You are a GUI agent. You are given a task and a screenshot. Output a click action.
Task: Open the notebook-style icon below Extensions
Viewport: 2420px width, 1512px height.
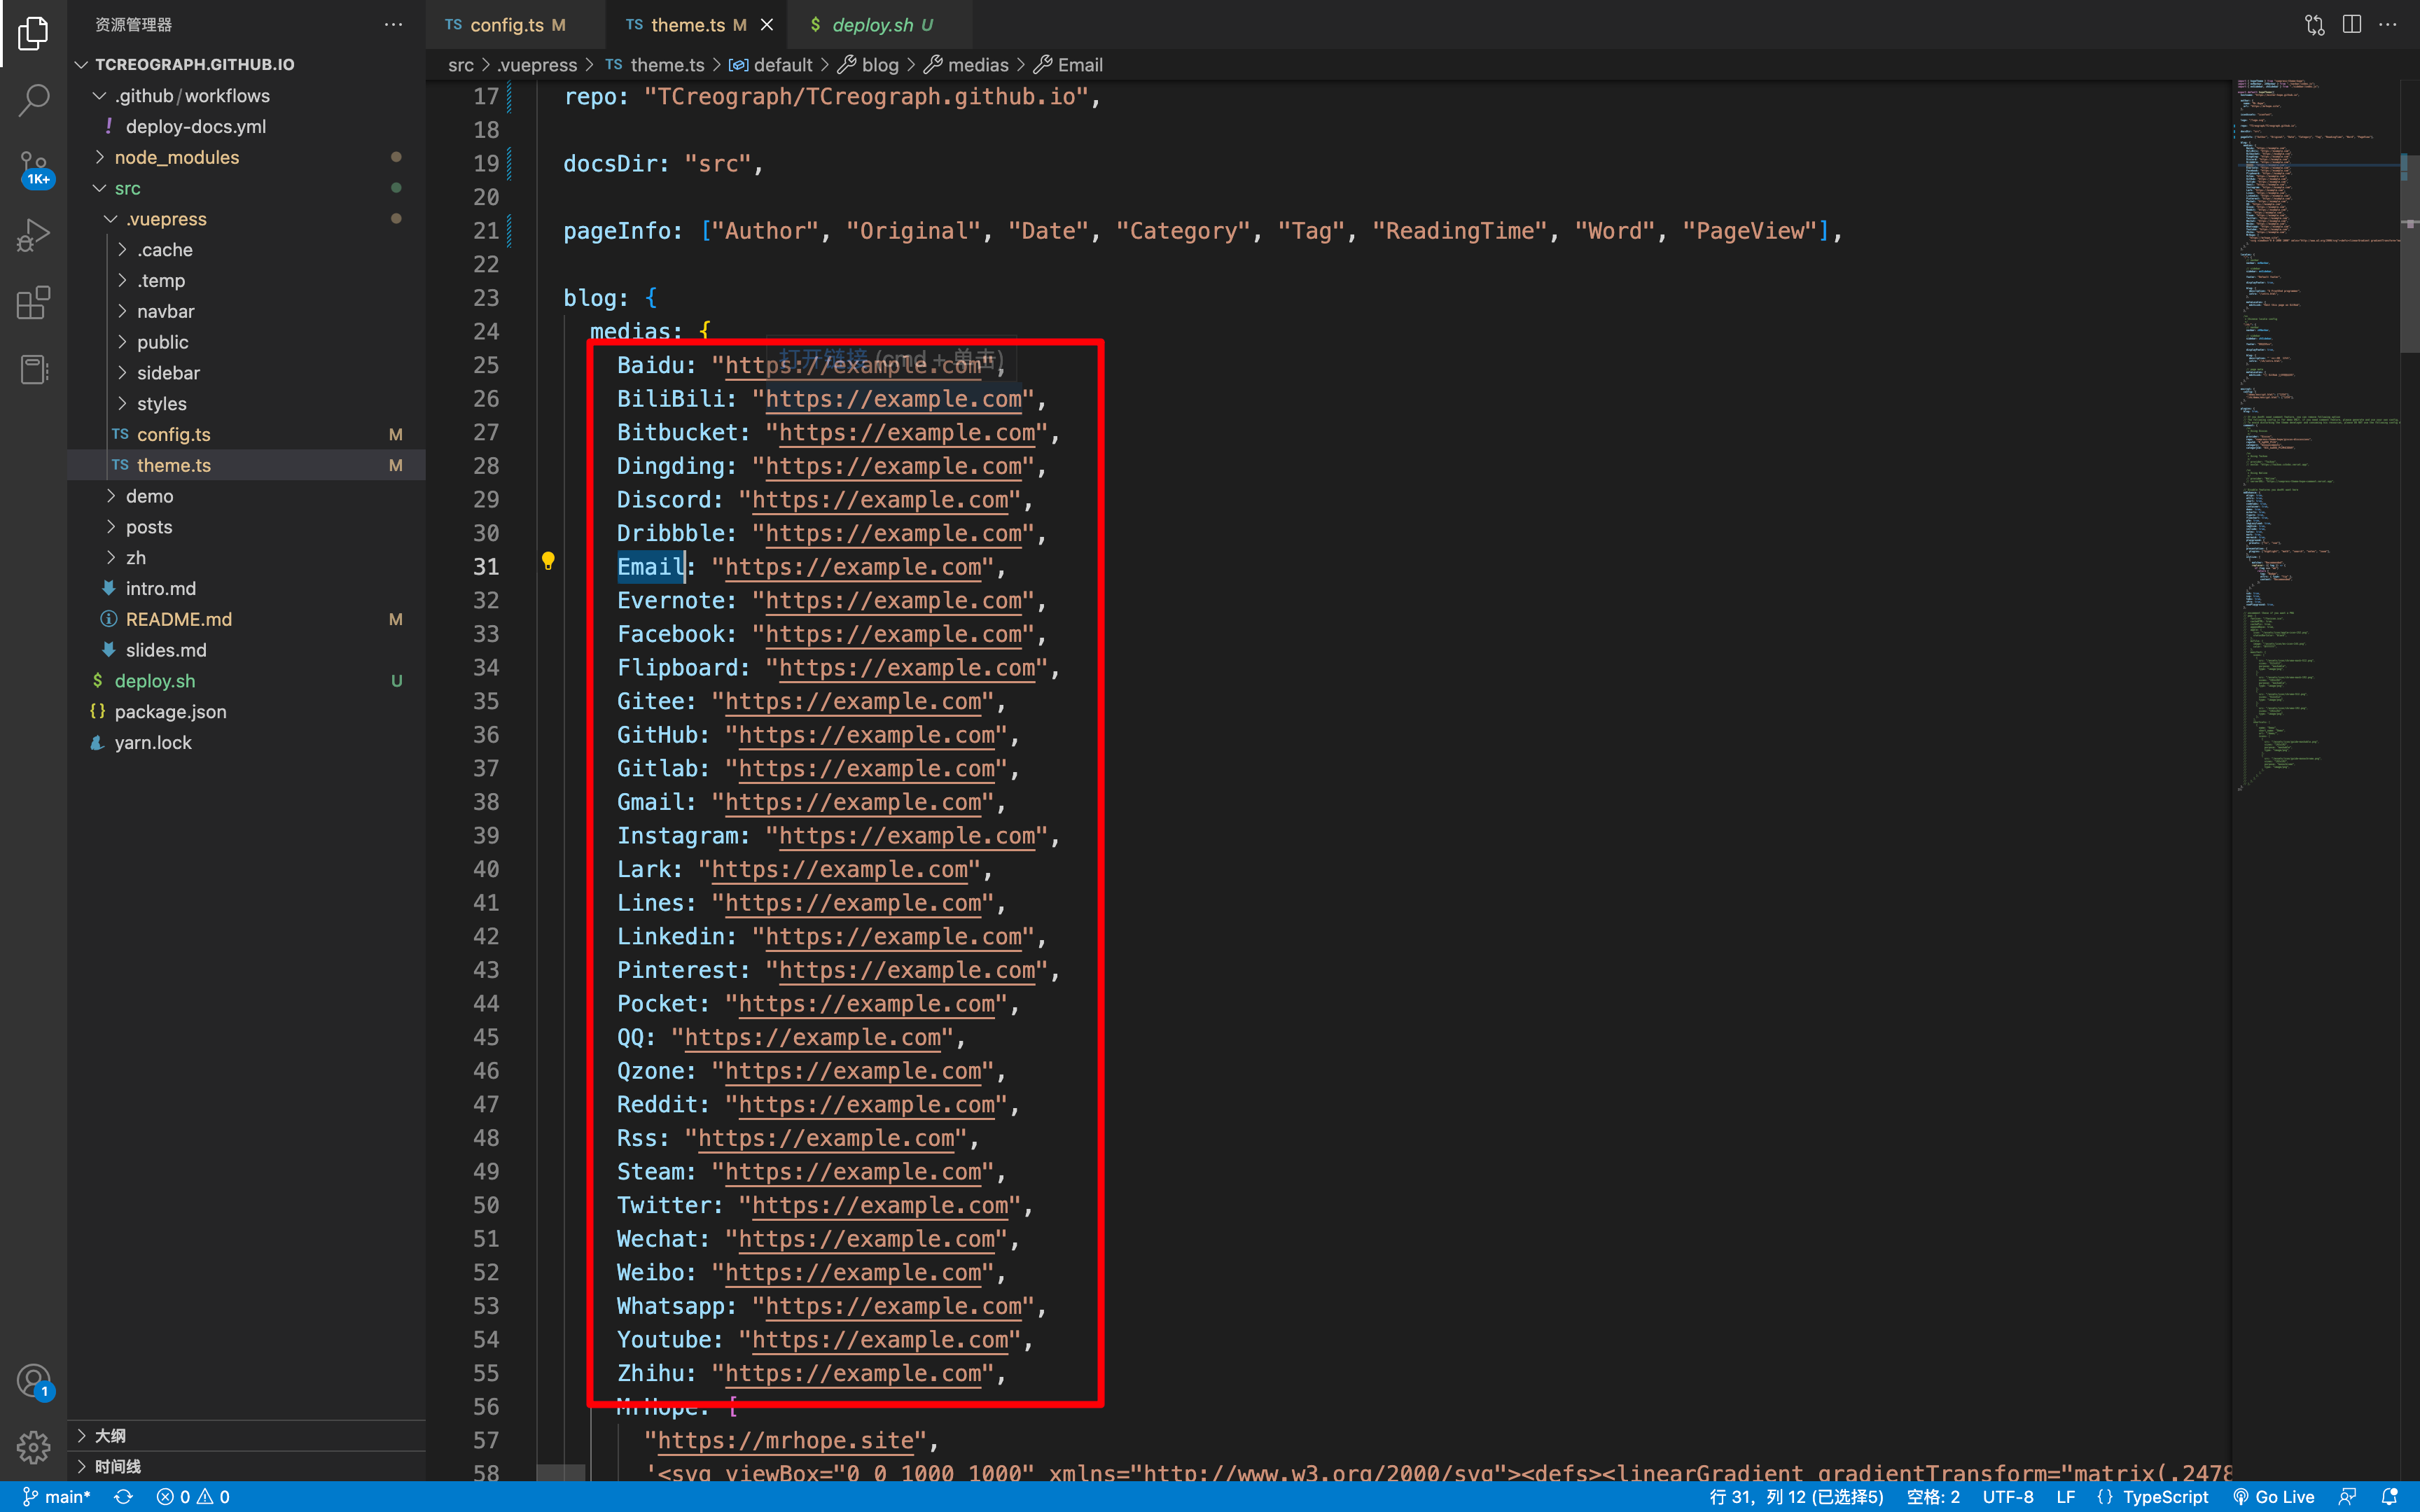(33, 369)
